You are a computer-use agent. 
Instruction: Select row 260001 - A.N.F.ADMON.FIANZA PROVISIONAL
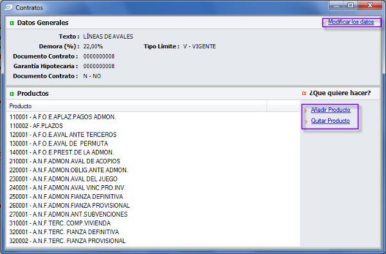click(x=153, y=206)
